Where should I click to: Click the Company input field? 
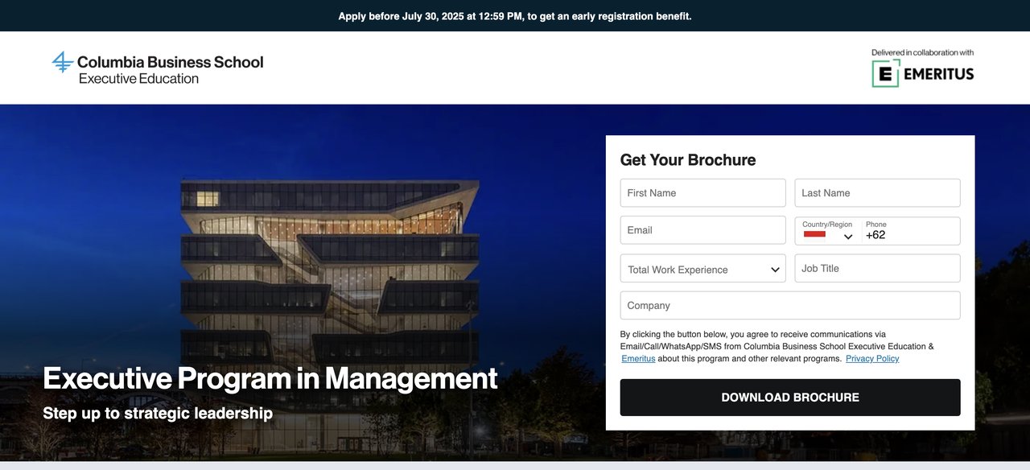tap(789, 306)
